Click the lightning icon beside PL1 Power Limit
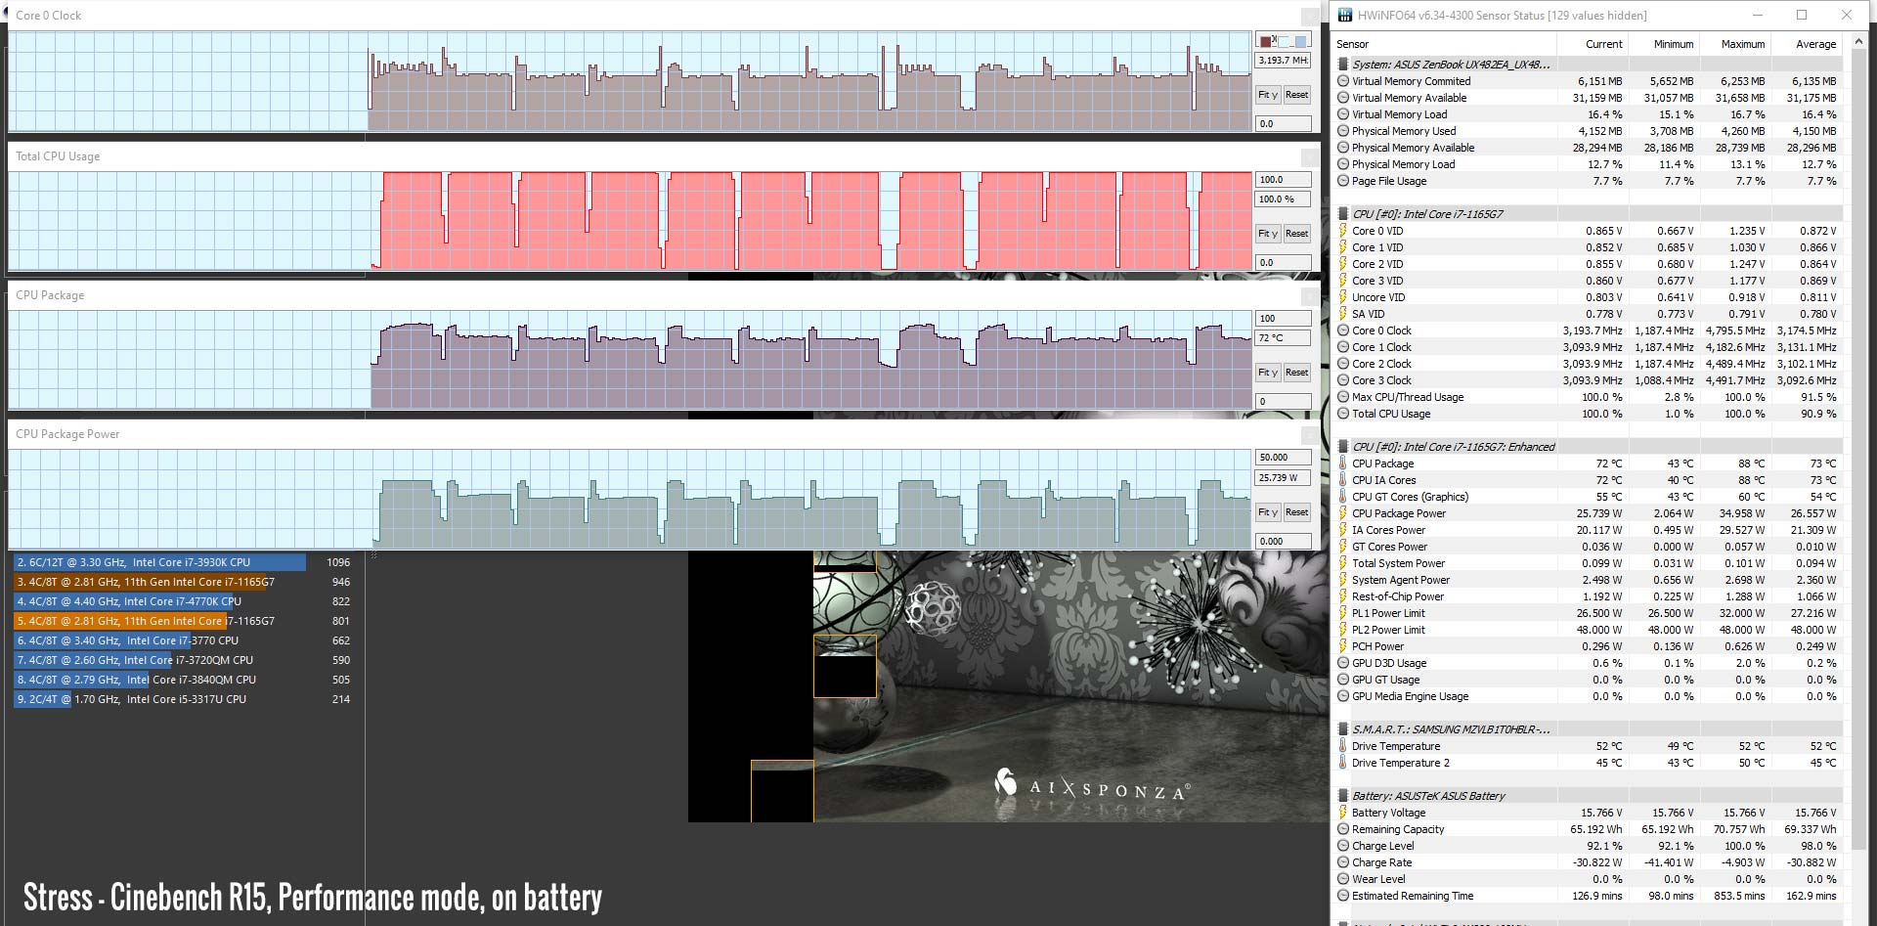This screenshot has height=926, width=1877. (x=1343, y=613)
